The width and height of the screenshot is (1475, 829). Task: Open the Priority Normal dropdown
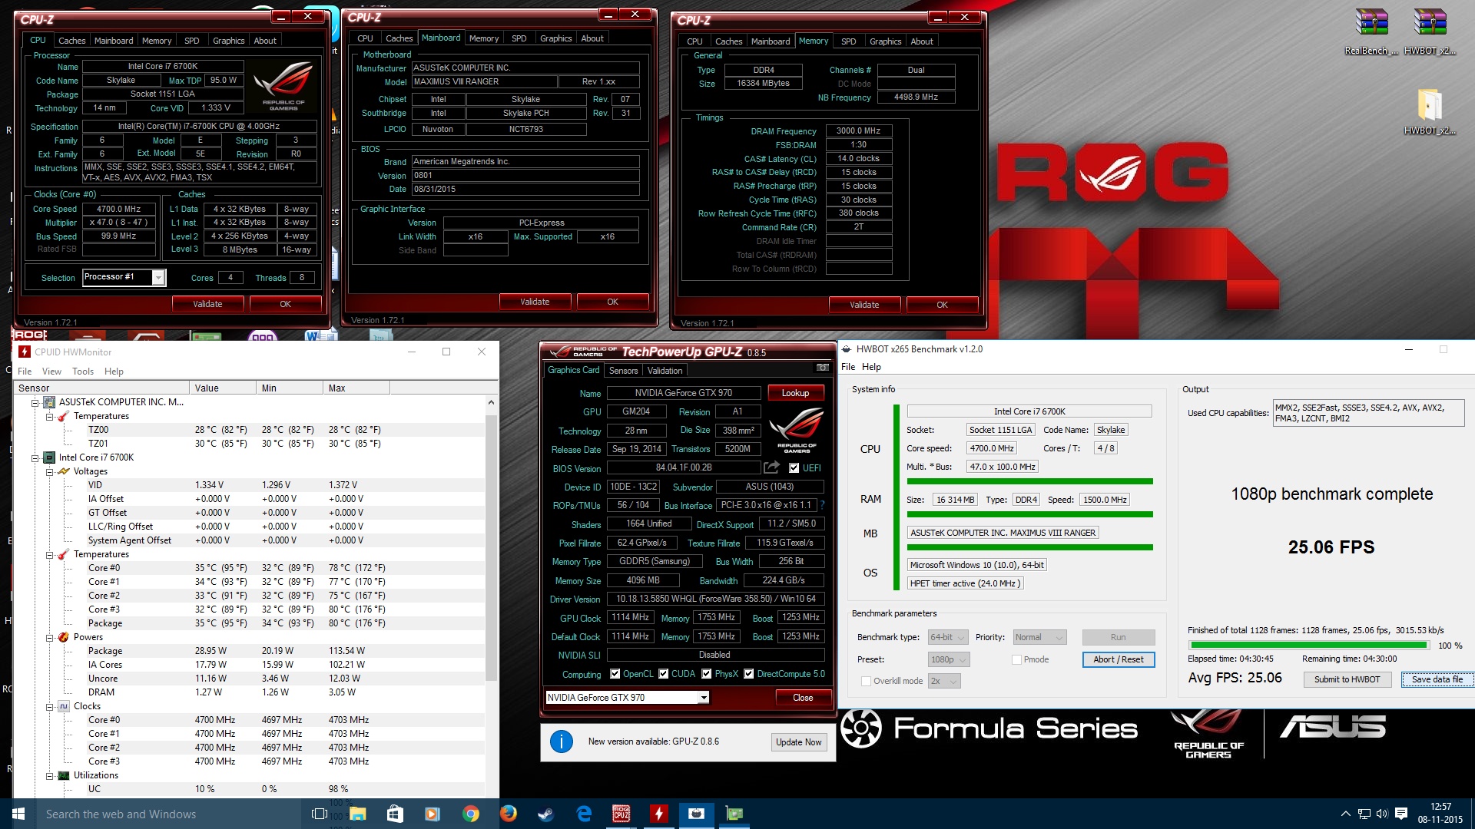pos(1039,637)
